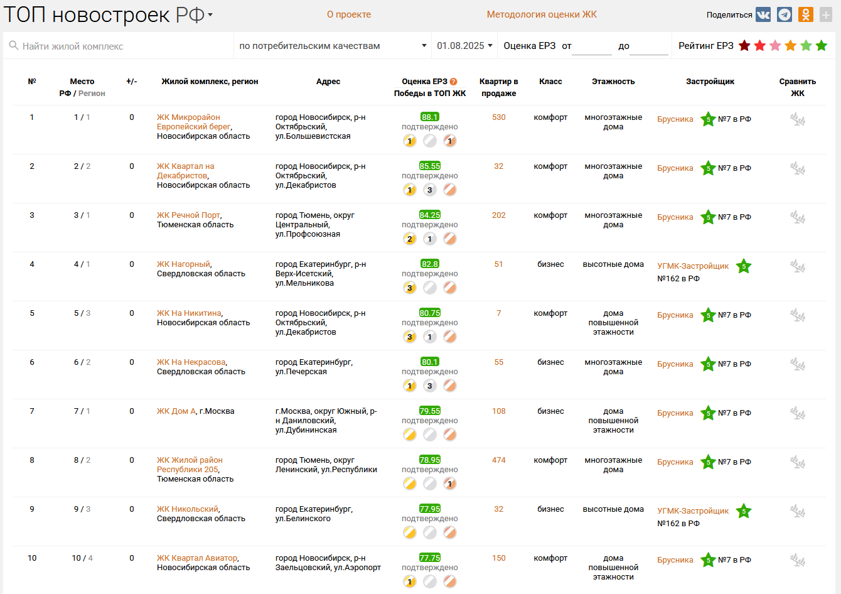Click the gold medal icon for ЖК Речной Порт
841x594 pixels.
pyautogui.click(x=410, y=239)
